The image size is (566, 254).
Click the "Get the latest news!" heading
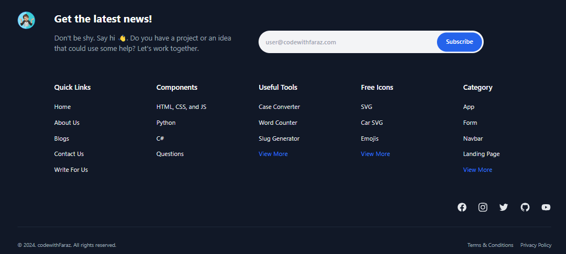(103, 19)
